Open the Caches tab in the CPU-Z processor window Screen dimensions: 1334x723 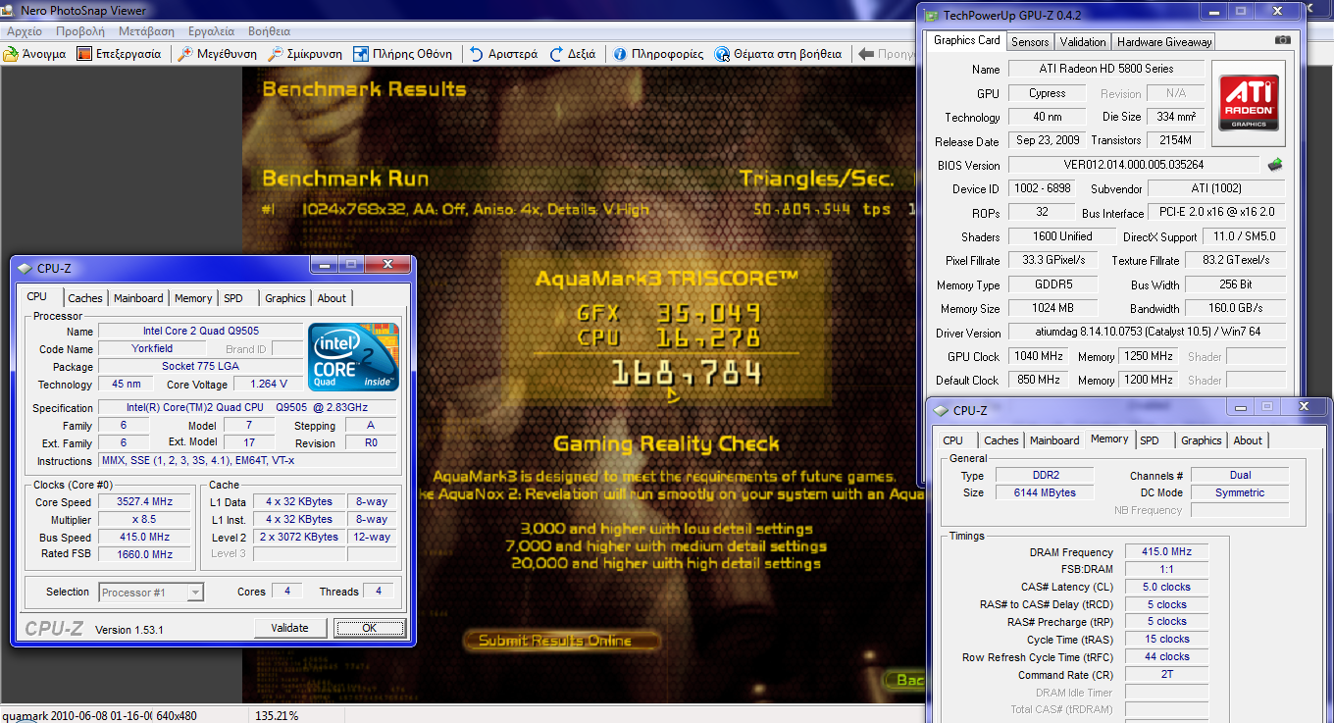point(85,298)
